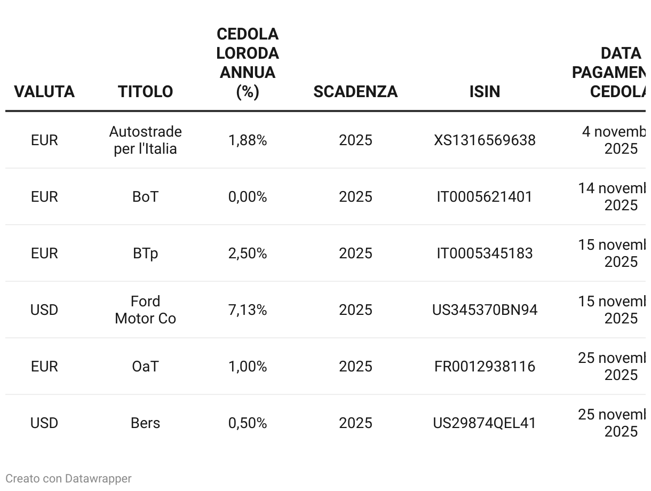Select the Bers title cell
This screenshot has width=651, height=491.
click(x=146, y=423)
